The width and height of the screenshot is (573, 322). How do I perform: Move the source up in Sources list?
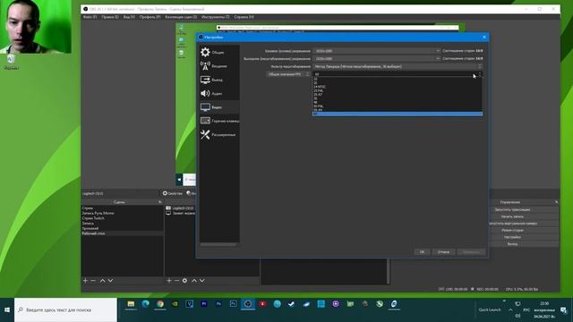click(x=194, y=280)
